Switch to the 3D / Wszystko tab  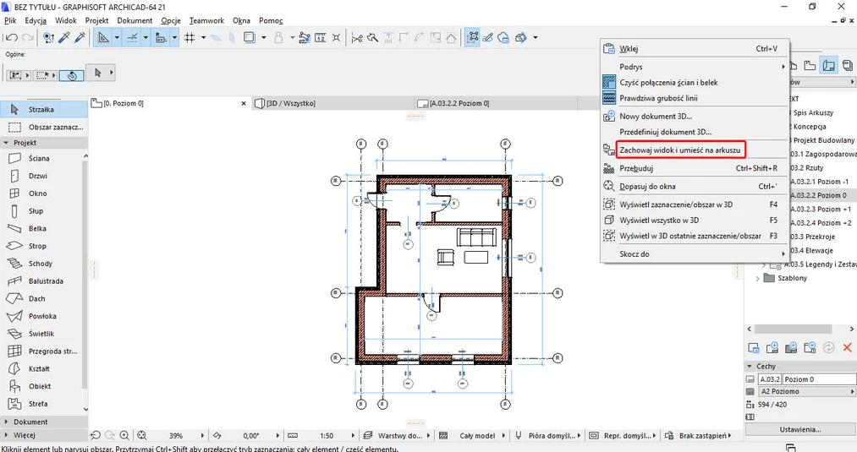tap(333, 103)
